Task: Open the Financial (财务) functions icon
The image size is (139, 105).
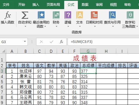Action: 56,15
